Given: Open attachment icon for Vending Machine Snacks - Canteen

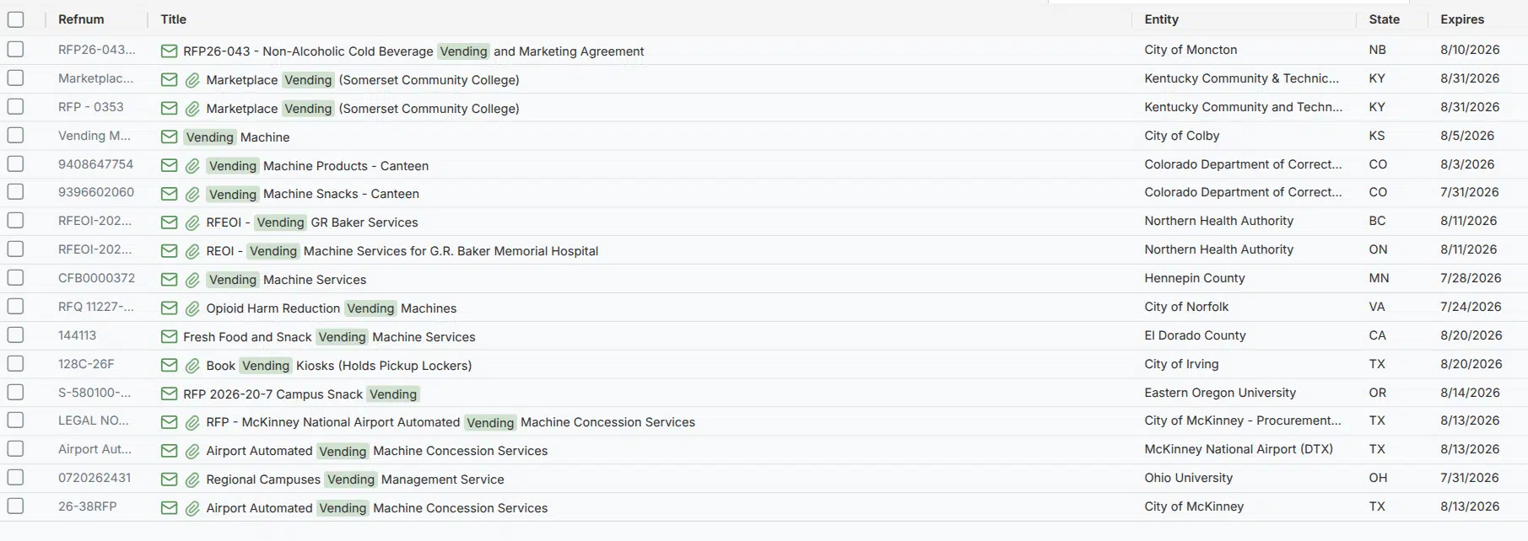Looking at the screenshot, I should [192, 195].
